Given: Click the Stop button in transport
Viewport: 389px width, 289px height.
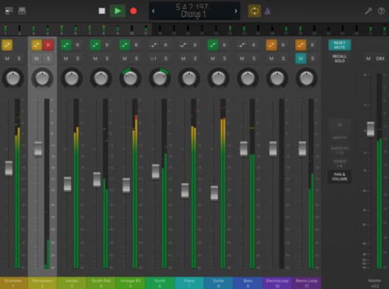Looking at the screenshot, I should coord(102,11).
